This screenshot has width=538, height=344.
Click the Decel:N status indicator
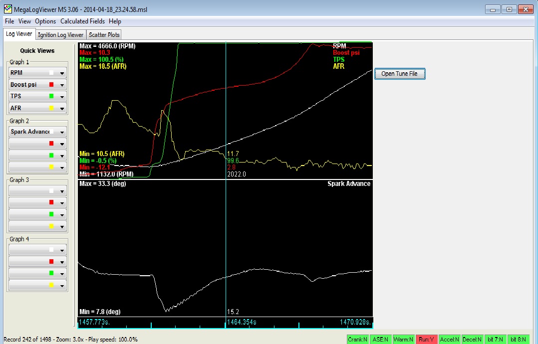click(472, 340)
